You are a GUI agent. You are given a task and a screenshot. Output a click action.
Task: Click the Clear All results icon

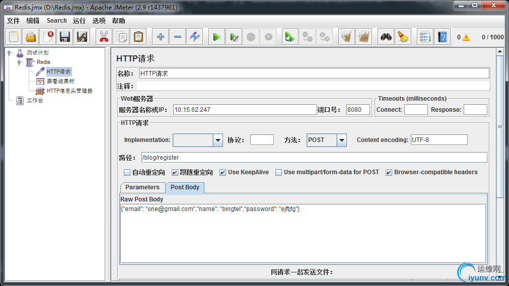click(x=363, y=37)
